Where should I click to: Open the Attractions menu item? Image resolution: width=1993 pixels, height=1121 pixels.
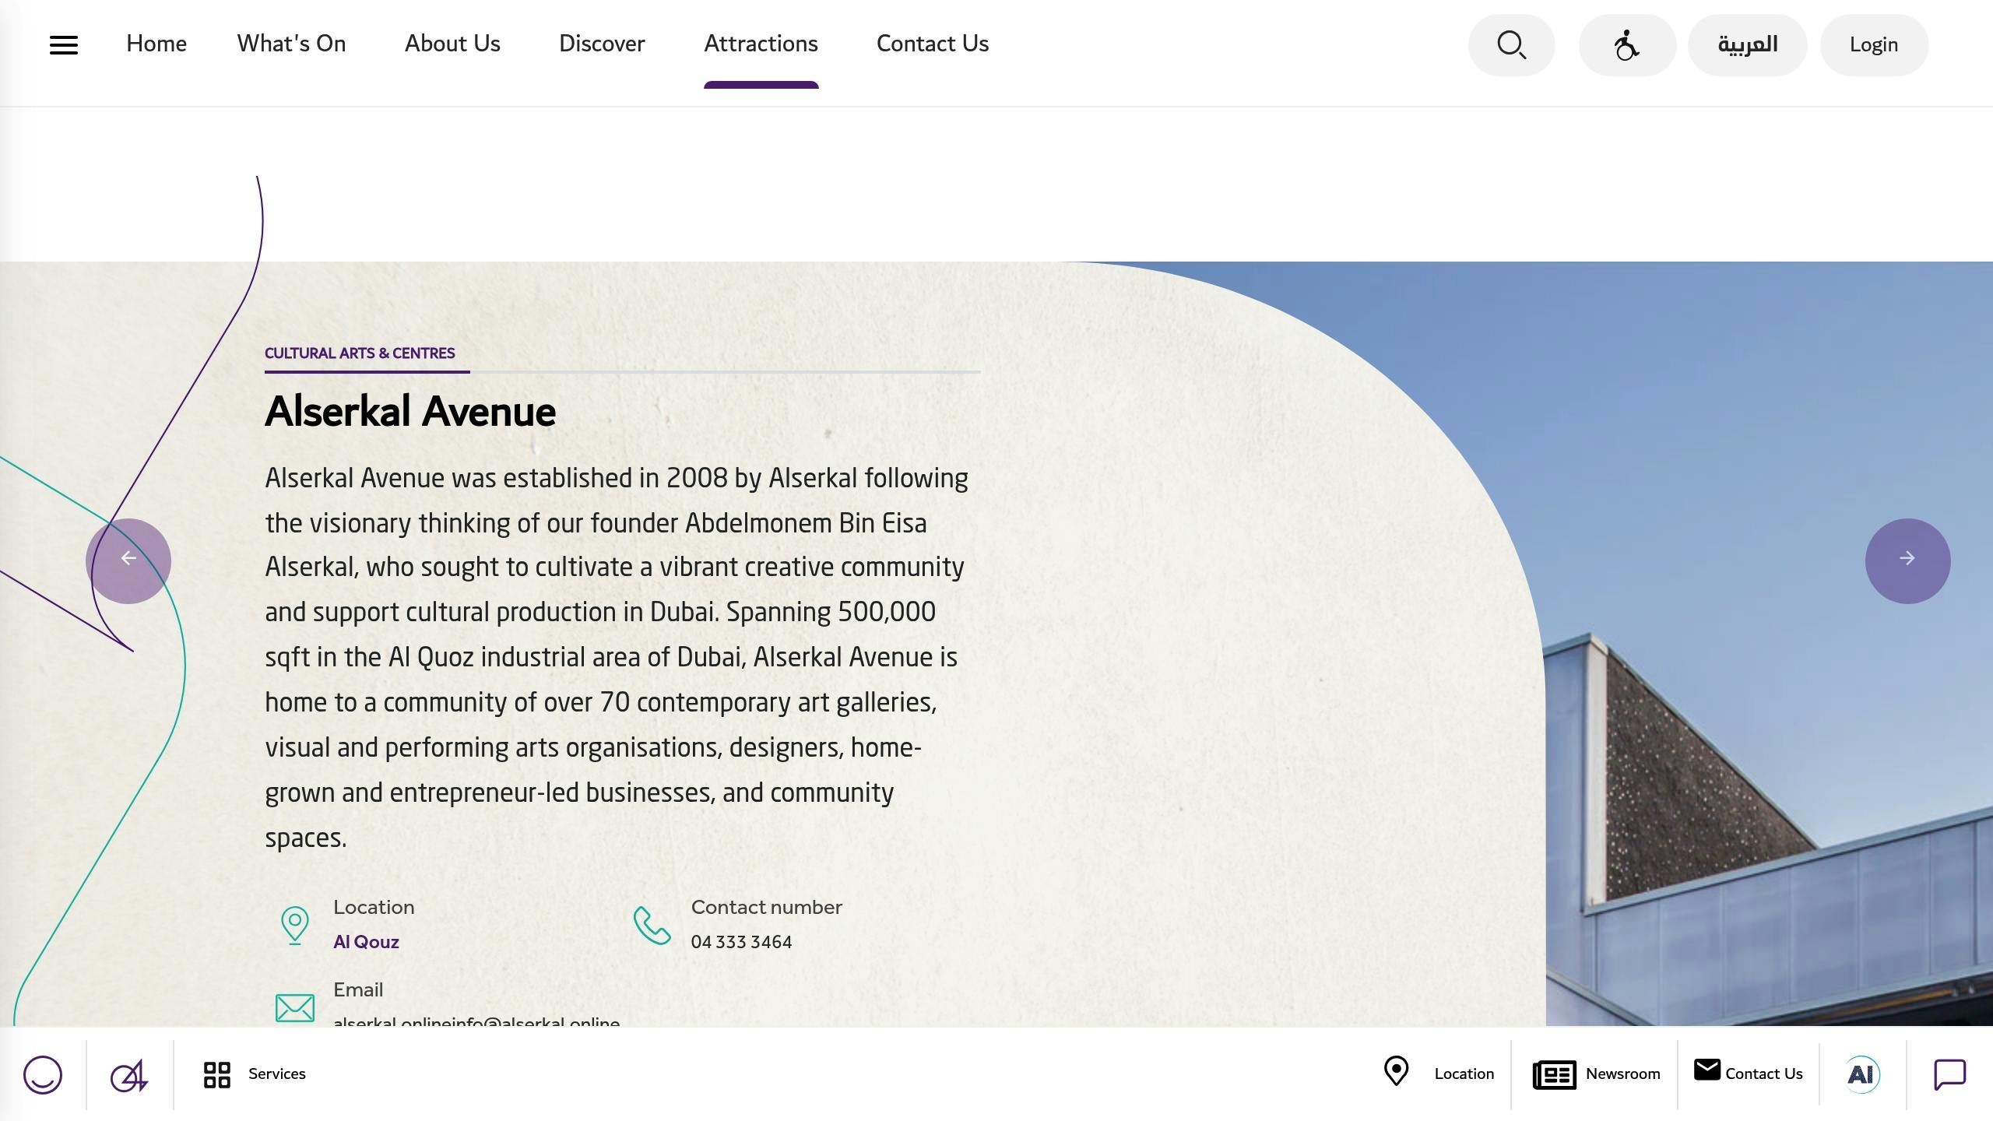(x=761, y=44)
